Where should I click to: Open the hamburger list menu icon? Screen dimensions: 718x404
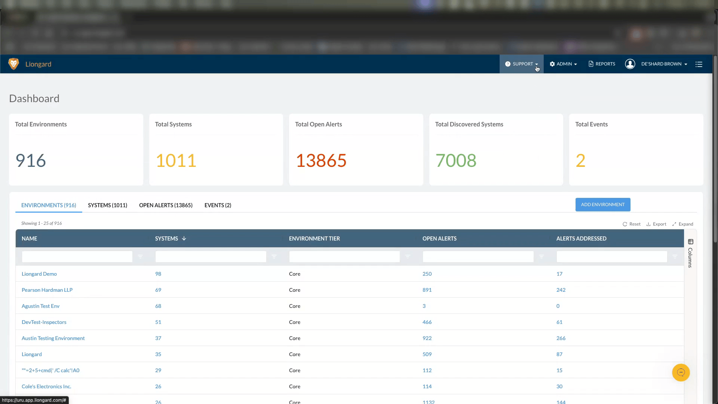699,64
